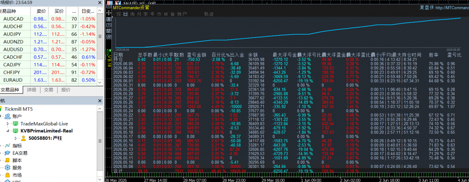The height and width of the screenshot is (182, 469).
Task: Click the restore-window icon at bottom of MTCommander sidebar
Action: point(109,36)
